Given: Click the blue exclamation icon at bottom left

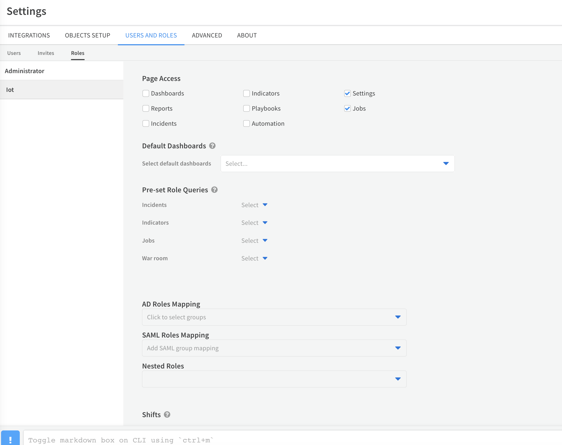Looking at the screenshot, I should (x=10, y=439).
